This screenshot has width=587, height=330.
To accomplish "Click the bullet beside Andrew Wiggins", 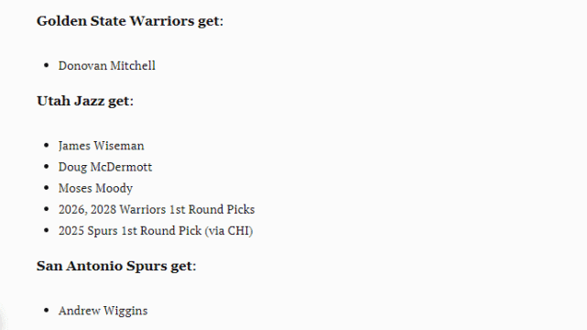I will click(47, 310).
